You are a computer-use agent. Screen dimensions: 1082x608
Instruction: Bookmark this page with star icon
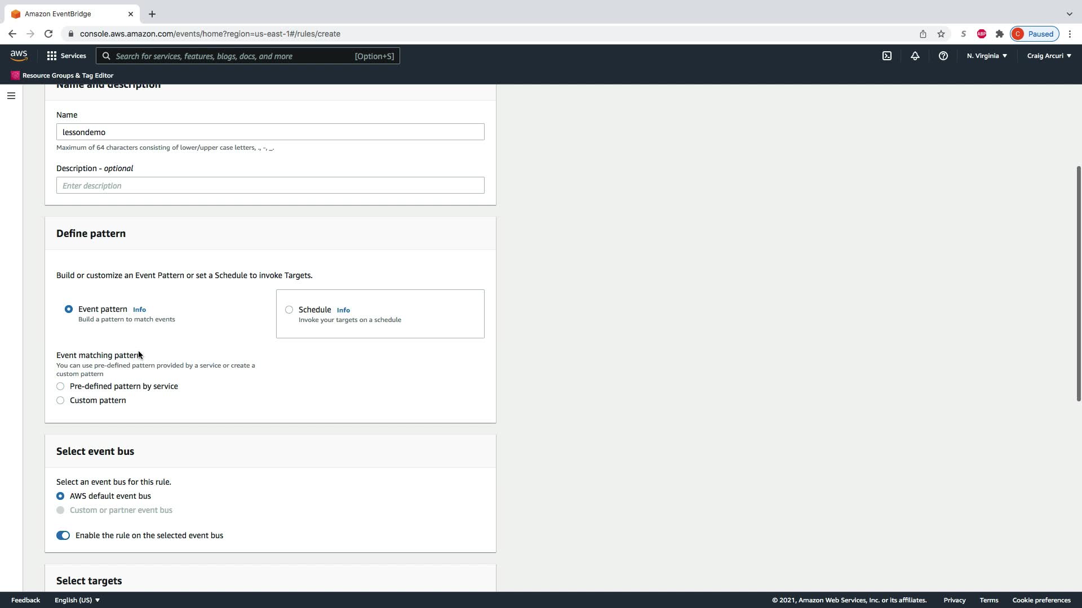point(941,34)
